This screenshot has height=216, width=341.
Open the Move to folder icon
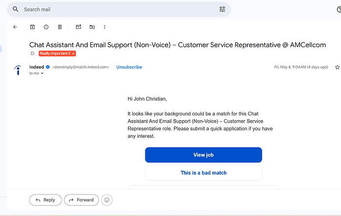(92, 27)
